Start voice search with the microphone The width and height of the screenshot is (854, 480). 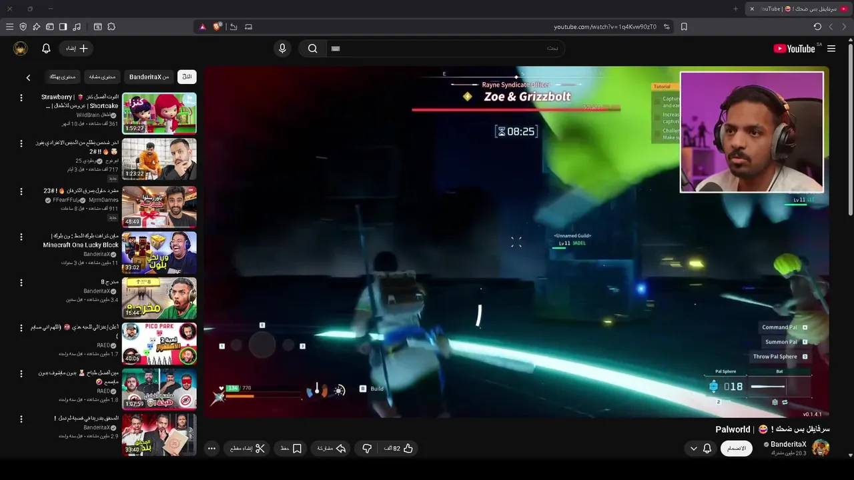pyautogui.click(x=282, y=48)
